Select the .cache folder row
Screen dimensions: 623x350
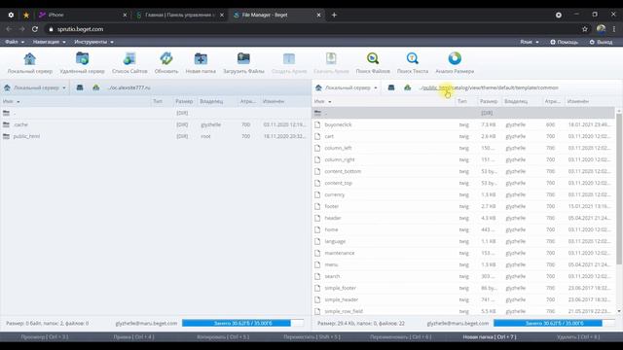pyautogui.click(x=155, y=124)
